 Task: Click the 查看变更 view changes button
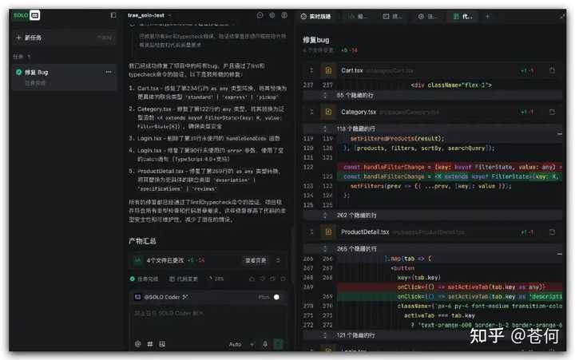click(256, 260)
